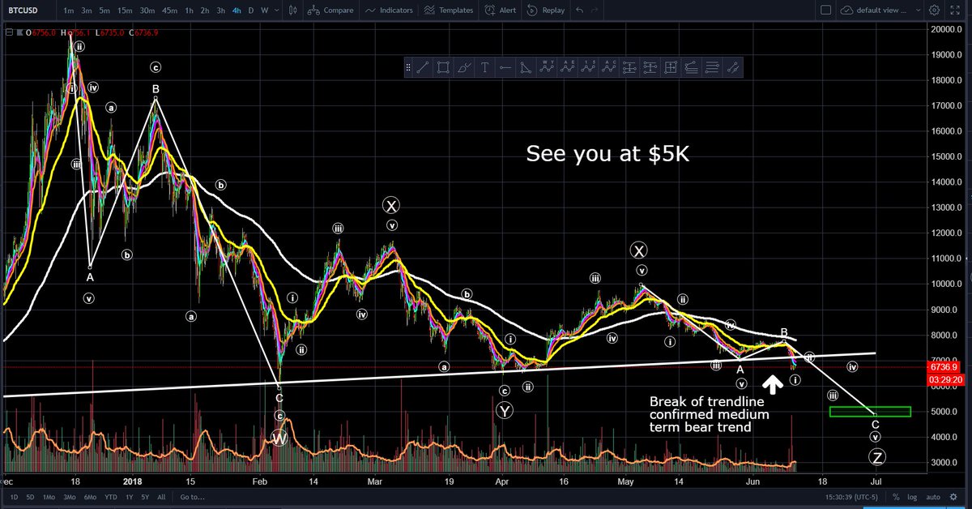Select the rectangle shape tool

pyautogui.click(x=444, y=68)
